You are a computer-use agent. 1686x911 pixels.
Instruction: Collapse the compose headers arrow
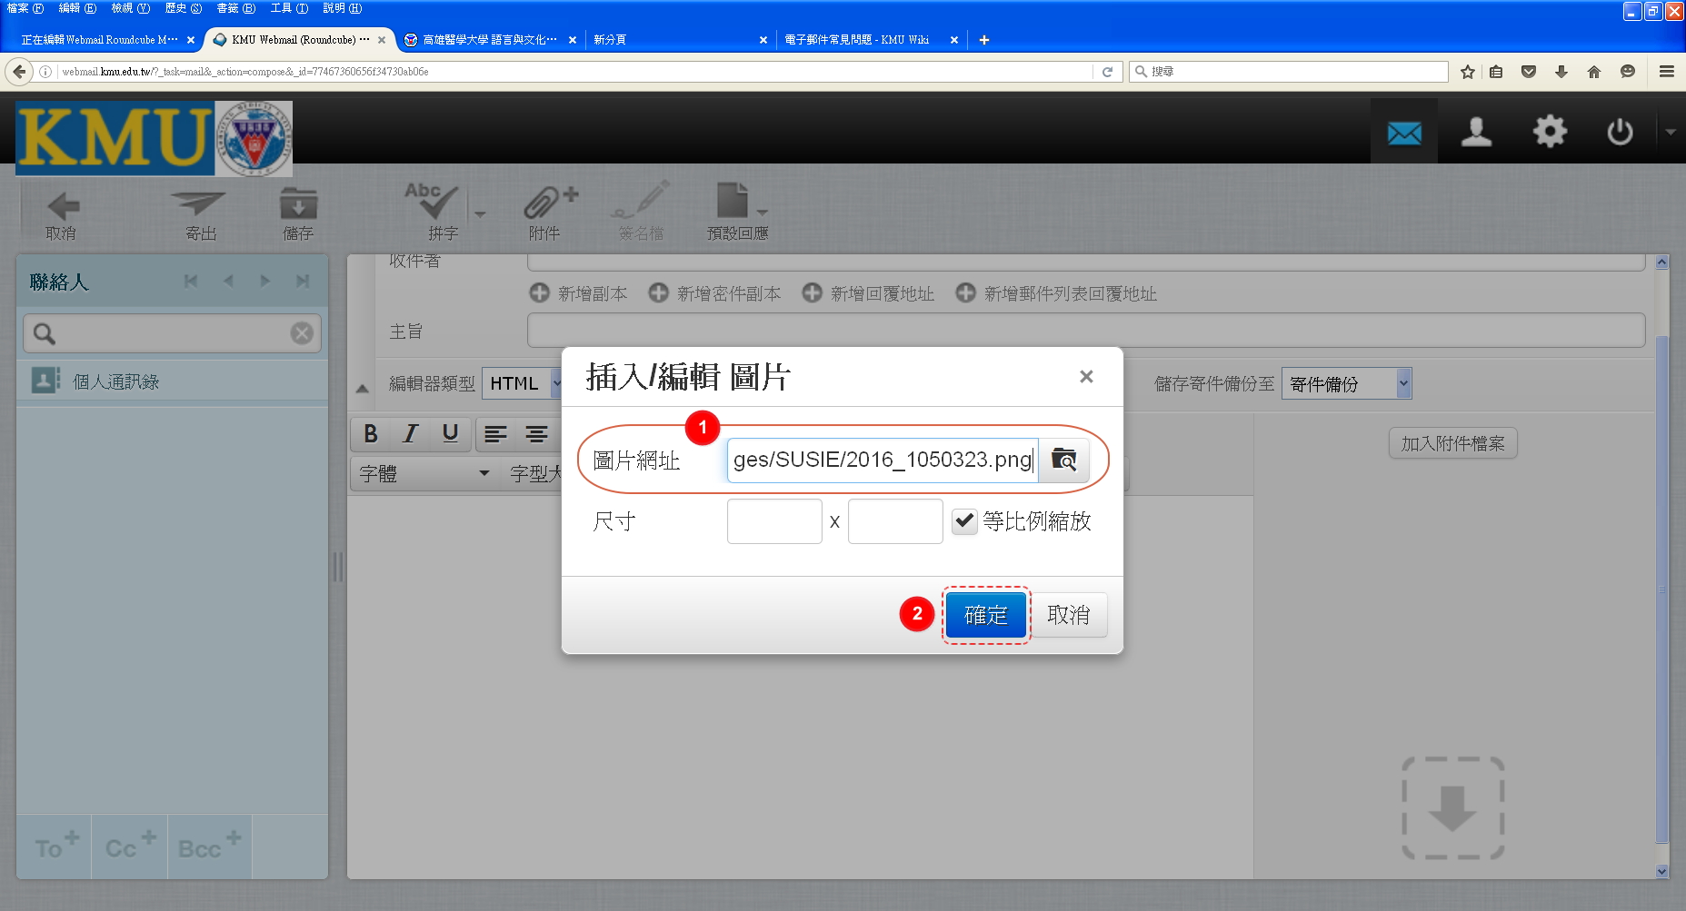tap(362, 389)
